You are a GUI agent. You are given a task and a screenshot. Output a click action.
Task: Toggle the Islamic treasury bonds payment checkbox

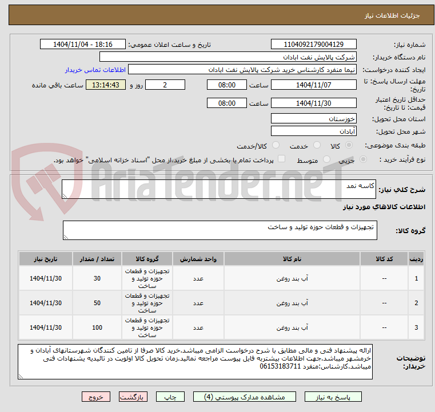click(281, 159)
